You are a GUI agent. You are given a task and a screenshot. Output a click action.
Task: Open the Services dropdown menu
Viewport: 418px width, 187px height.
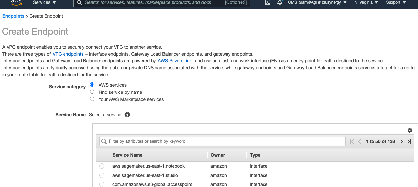point(45,2)
